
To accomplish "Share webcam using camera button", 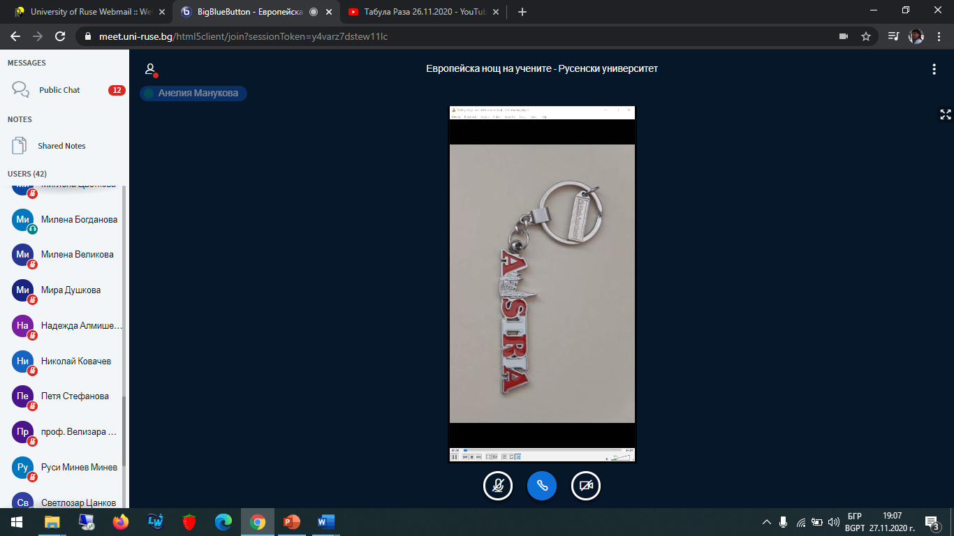I will (586, 486).
